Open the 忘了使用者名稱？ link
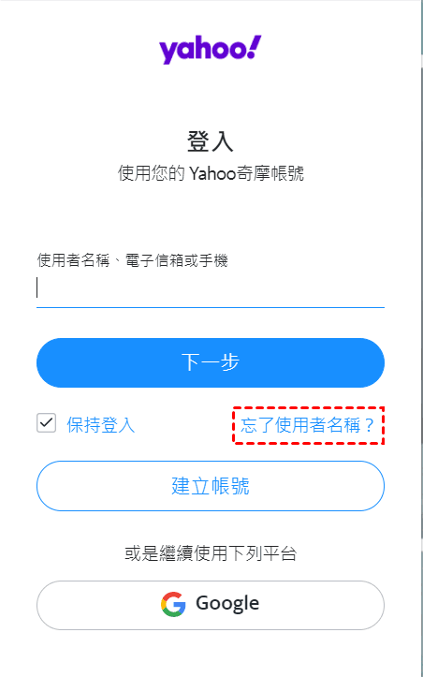Screen dimensions: 423x677 click(307, 425)
